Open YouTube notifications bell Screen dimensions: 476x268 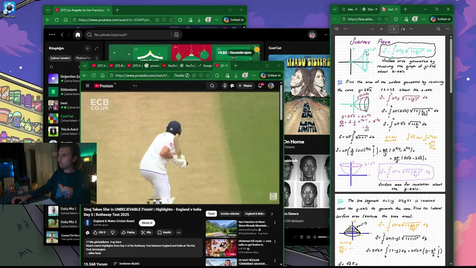(x=261, y=86)
